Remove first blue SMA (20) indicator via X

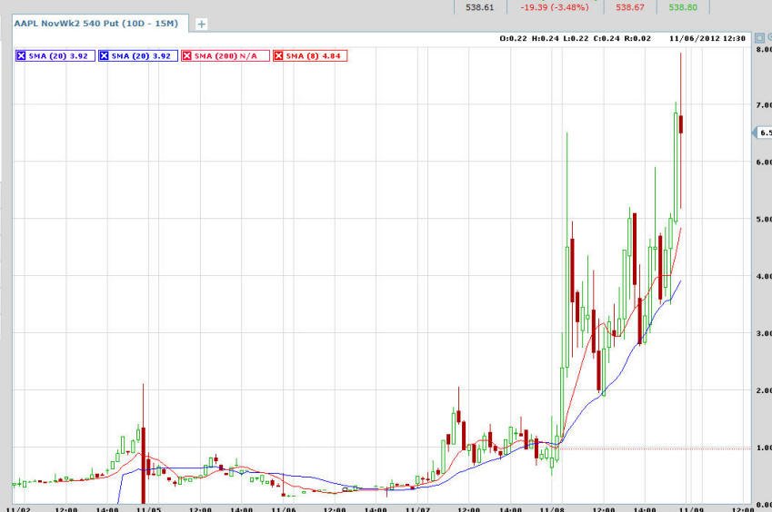point(21,56)
